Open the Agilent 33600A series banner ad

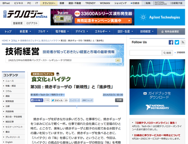(x=117, y=17)
